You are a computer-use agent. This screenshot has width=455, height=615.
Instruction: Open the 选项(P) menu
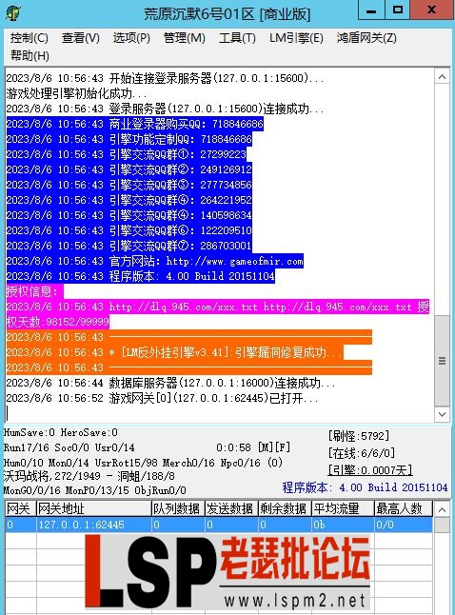(131, 38)
